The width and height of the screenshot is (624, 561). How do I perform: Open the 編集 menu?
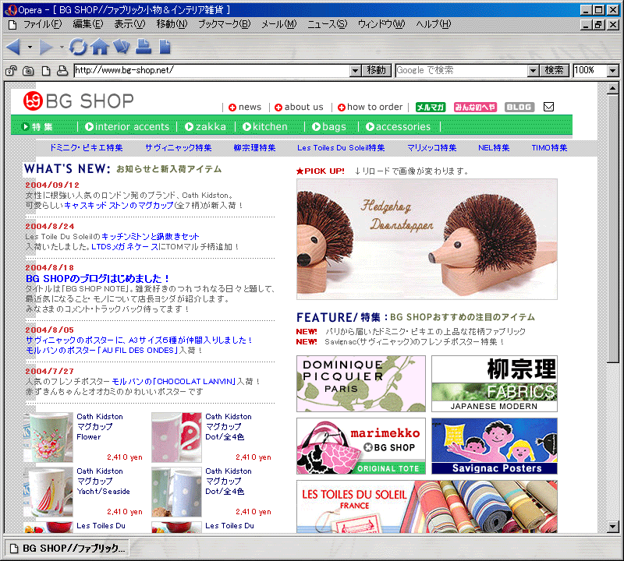(x=88, y=24)
